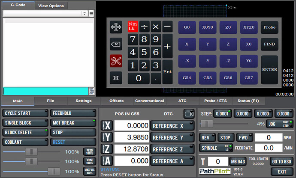
Task: Click the FEED override slider
Action: (x=31, y=152)
